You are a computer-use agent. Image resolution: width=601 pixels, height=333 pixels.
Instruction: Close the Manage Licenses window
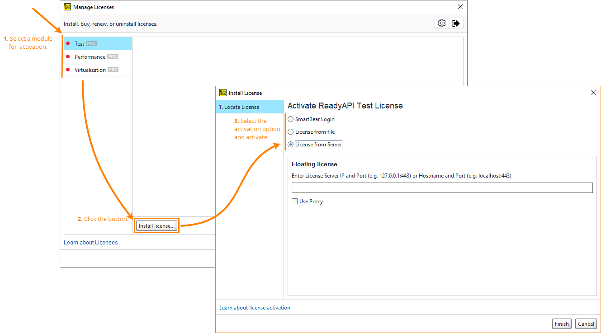(x=460, y=7)
